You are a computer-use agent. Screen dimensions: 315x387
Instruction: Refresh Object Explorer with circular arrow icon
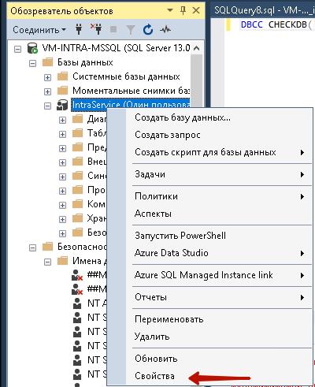pyautogui.click(x=148, y=30)
